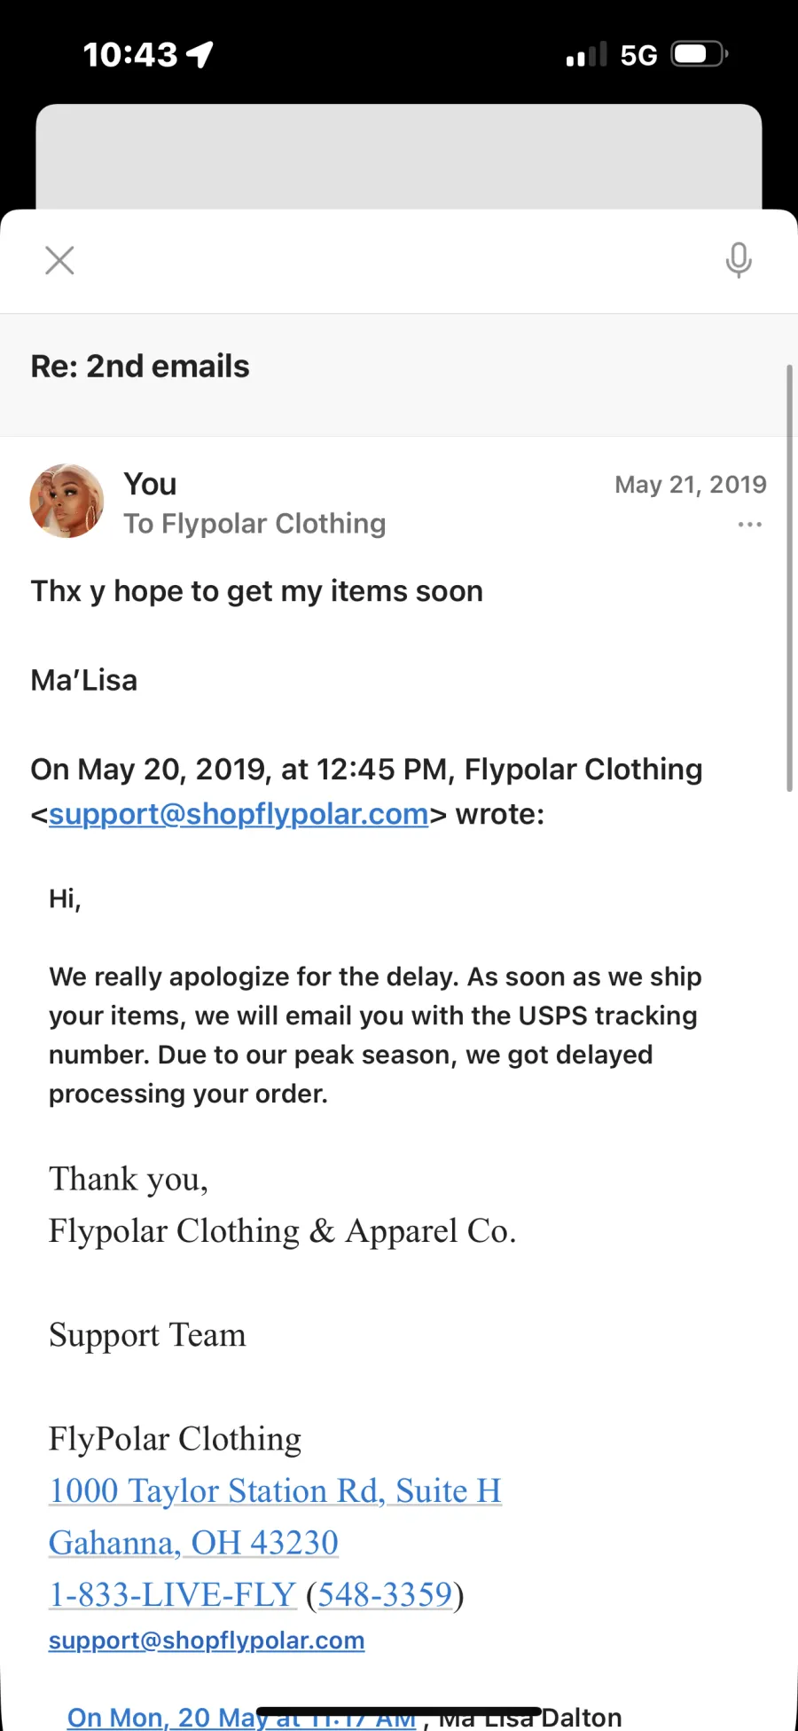Tap the cellular signal bars icon
This screenshot has width=798, height=1731.
tap(586, 55)
